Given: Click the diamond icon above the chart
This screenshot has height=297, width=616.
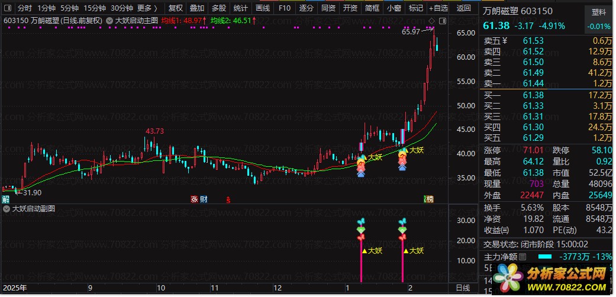Looking at the screenshot, I should pyautogui.click(x=431, y=21).
